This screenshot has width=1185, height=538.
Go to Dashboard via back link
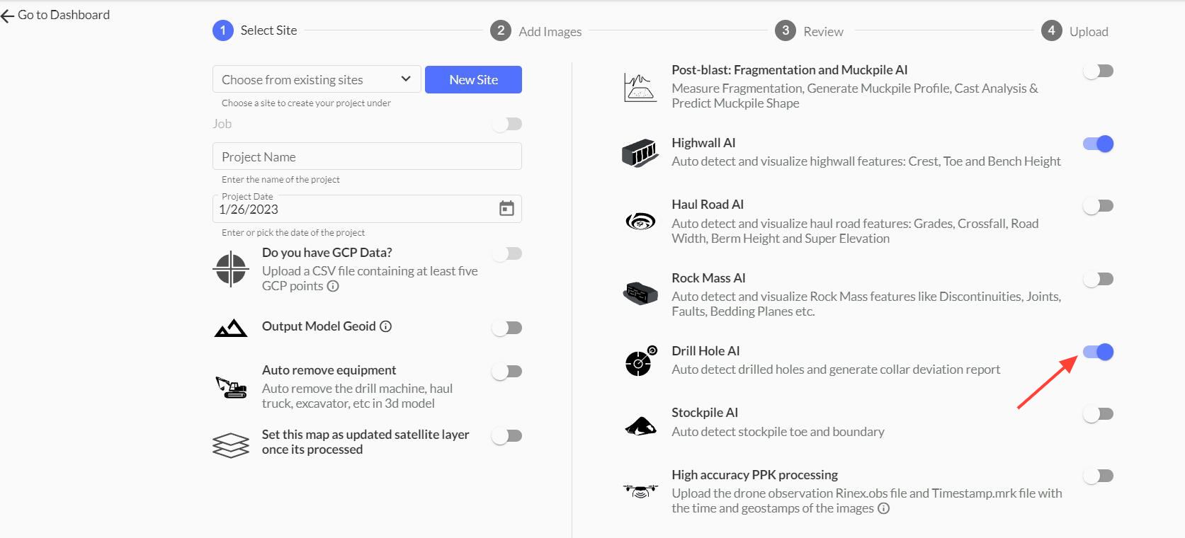[x=56, y=15]
